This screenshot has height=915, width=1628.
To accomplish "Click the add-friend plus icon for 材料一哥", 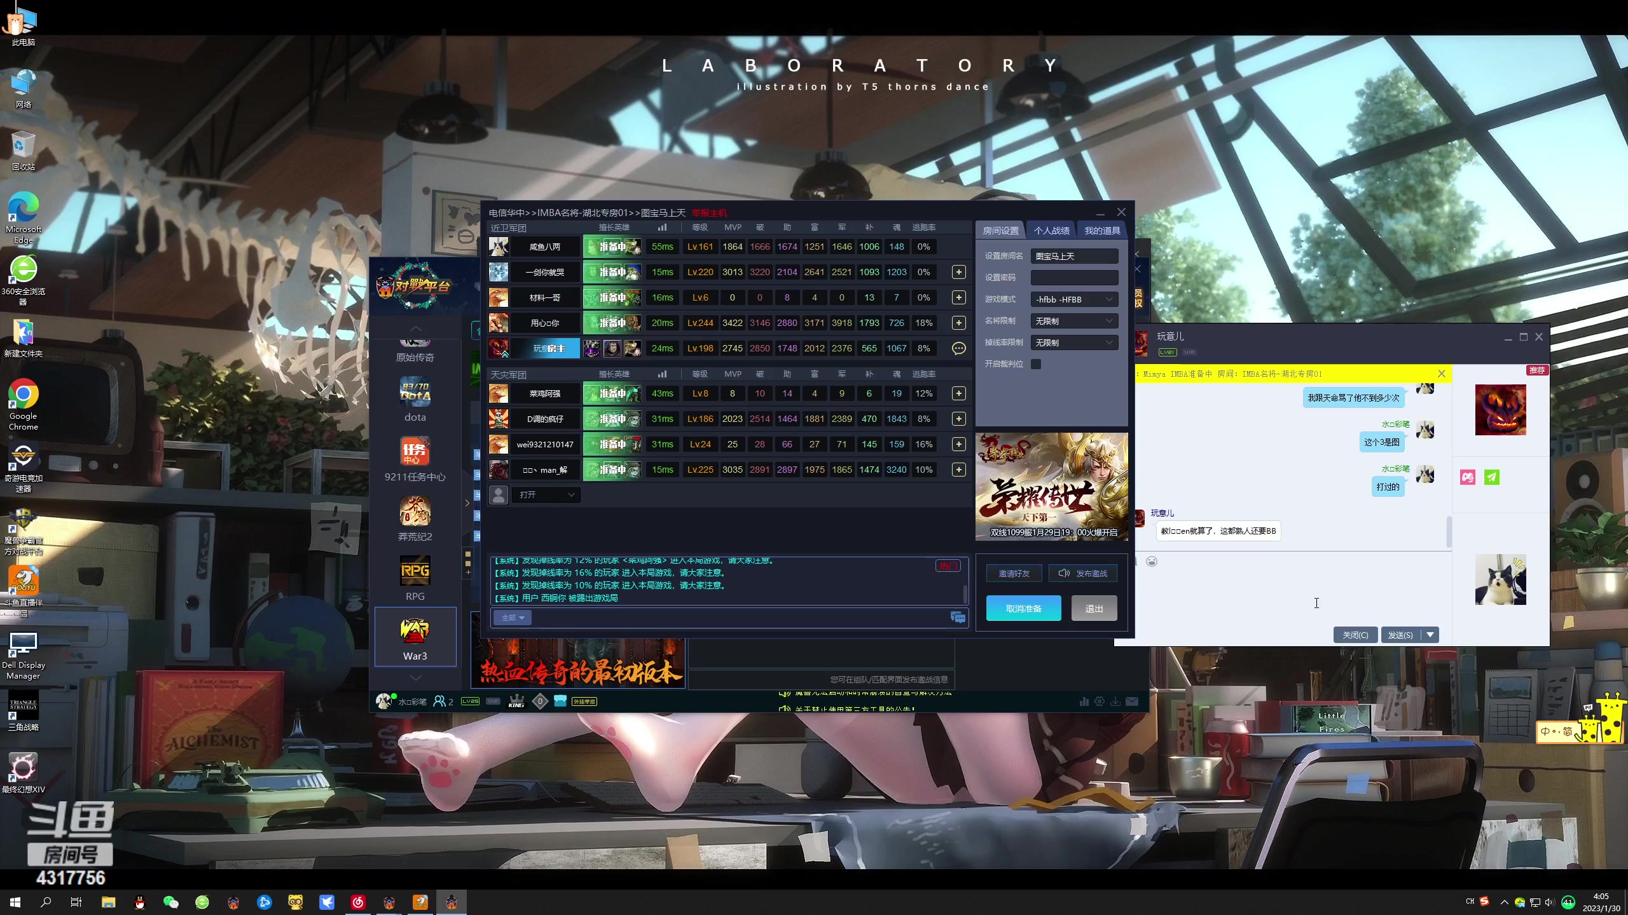I will pos(958,297).
